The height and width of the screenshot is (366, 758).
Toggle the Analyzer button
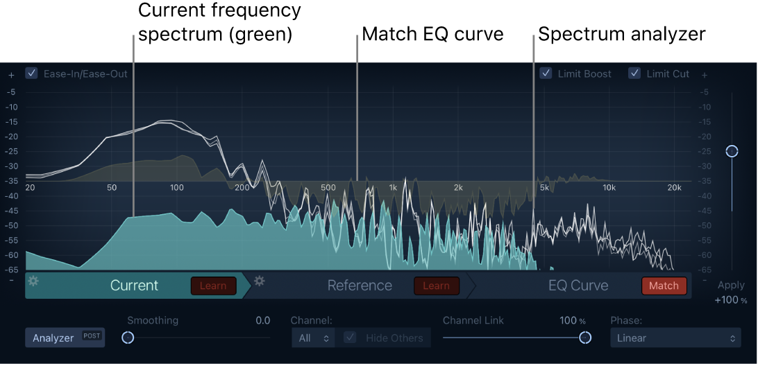pos(65,338)
